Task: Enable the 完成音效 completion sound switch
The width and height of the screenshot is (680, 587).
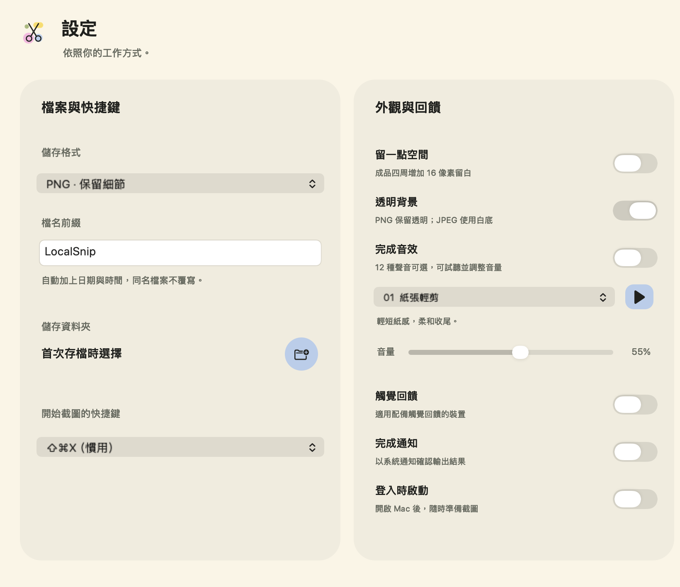Action: click(635, 258)
